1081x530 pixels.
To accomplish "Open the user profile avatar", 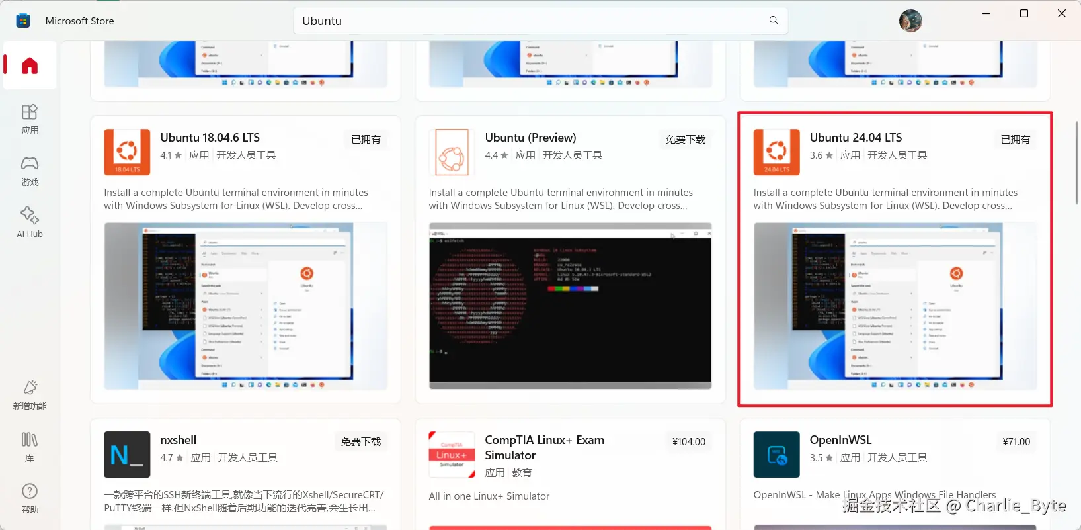I will click(x=910, y=21).
